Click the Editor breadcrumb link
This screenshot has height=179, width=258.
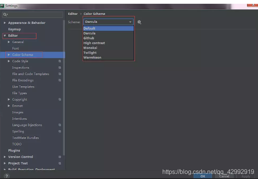[73, 14]
